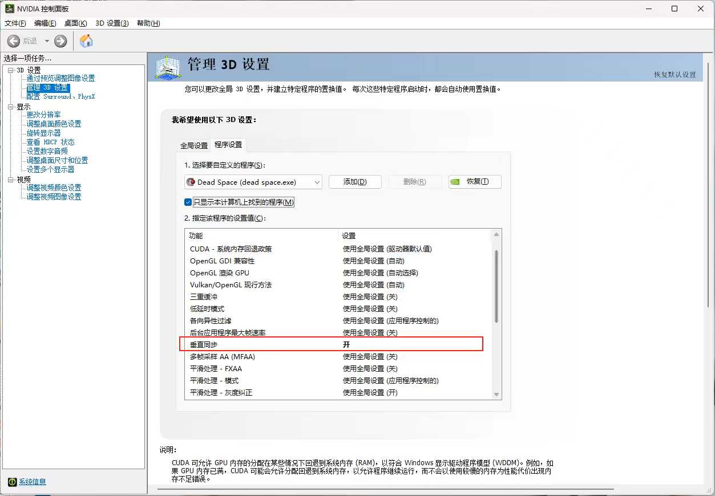Select 管理 3D 设置 in tree
This screenshot has width=715, height=496.
(x=48, y=88)
